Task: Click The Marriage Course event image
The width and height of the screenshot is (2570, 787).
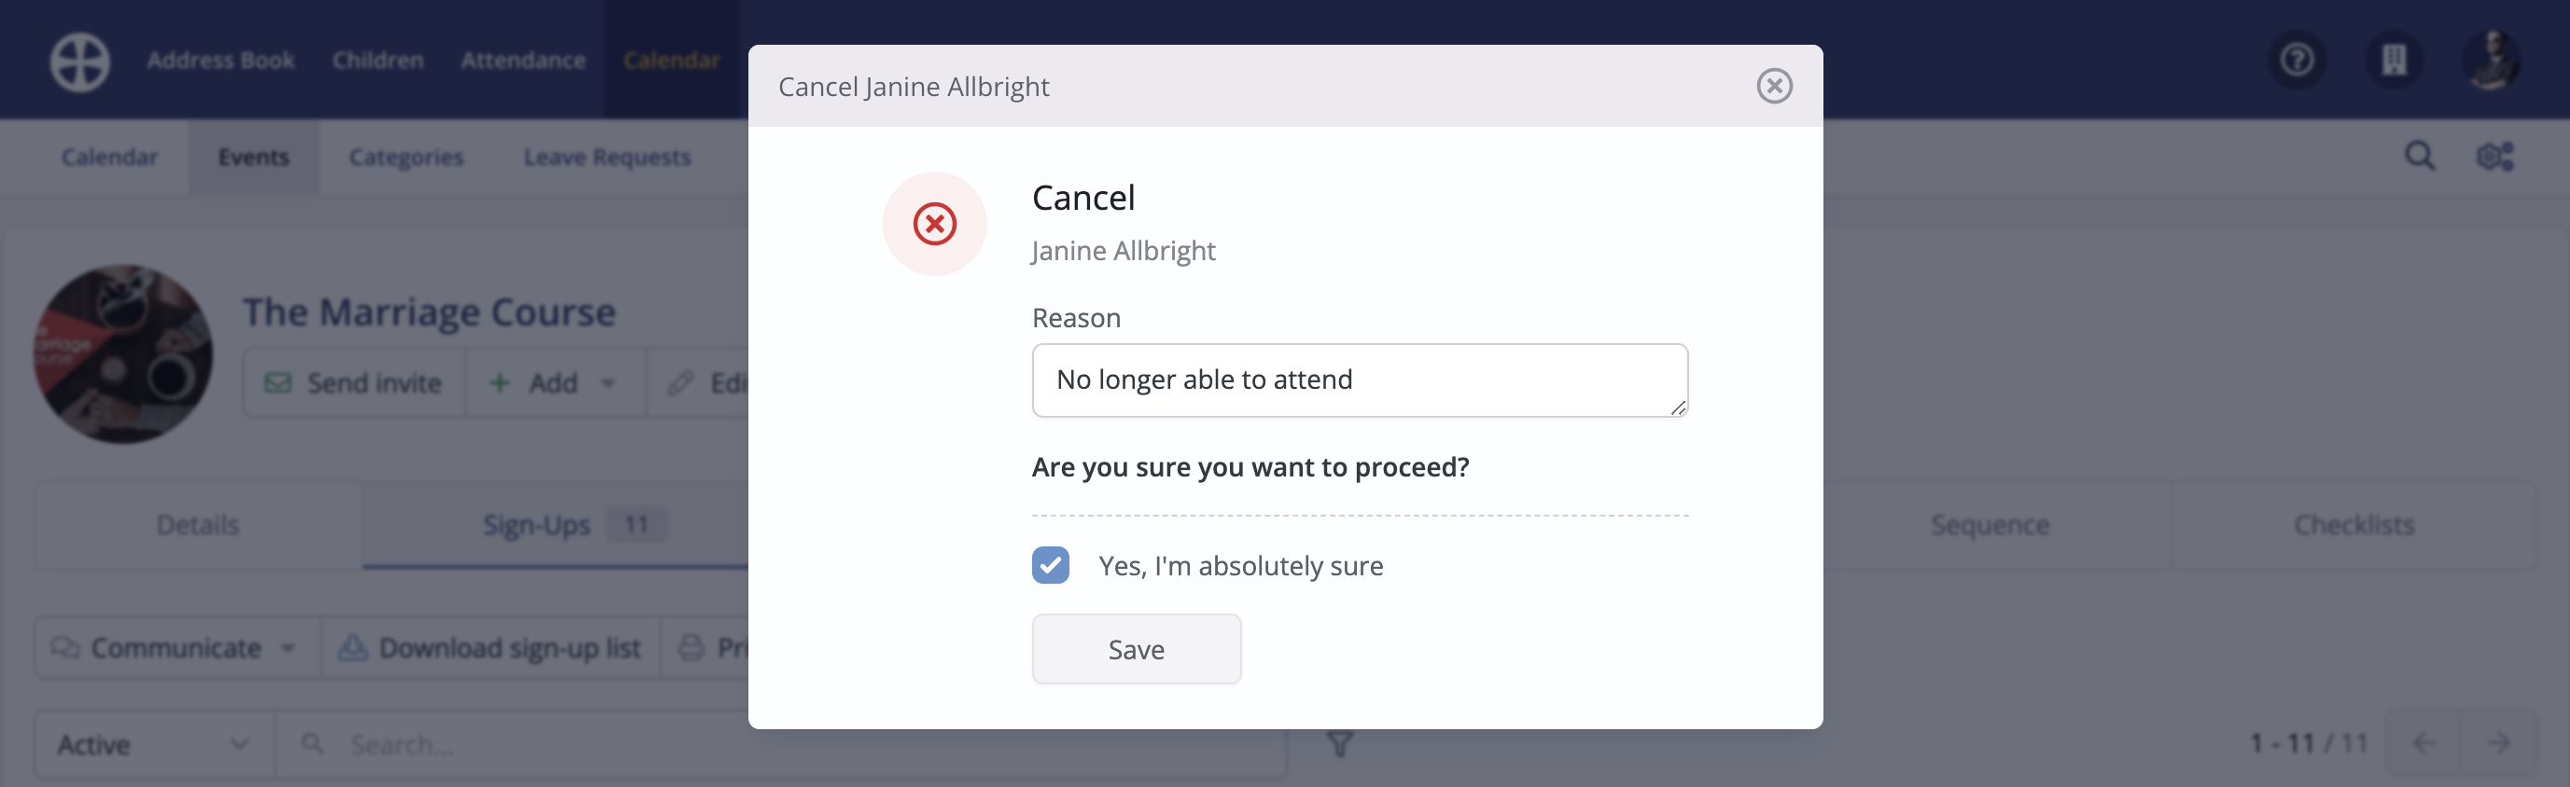Action: pos(122,354)
